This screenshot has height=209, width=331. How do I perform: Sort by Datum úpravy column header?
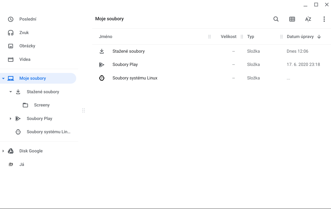click(300, 37)
